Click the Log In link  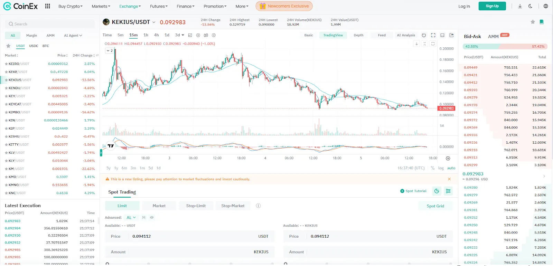pyautogui.click(x=464, y=6)
